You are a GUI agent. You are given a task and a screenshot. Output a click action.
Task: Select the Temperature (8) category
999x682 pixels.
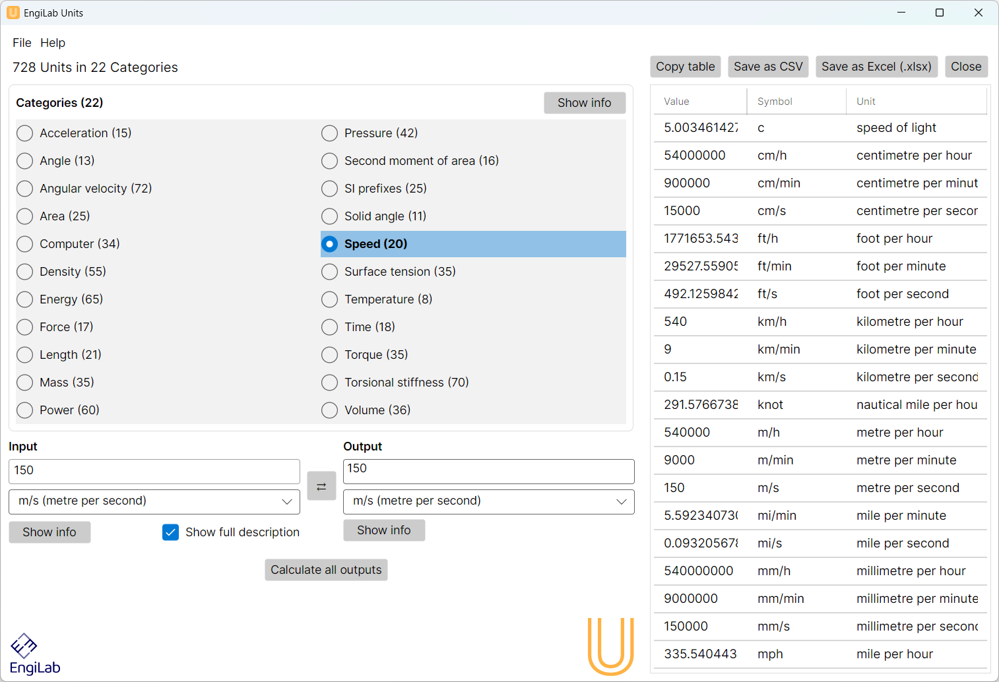[330, 299]
